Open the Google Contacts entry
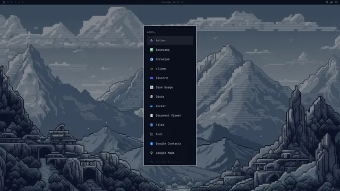Viewport: 340px width, 191px height. [170, 144]
